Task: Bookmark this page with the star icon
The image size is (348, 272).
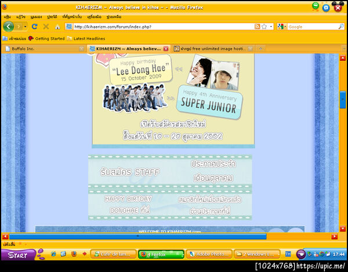Action: 264,27
